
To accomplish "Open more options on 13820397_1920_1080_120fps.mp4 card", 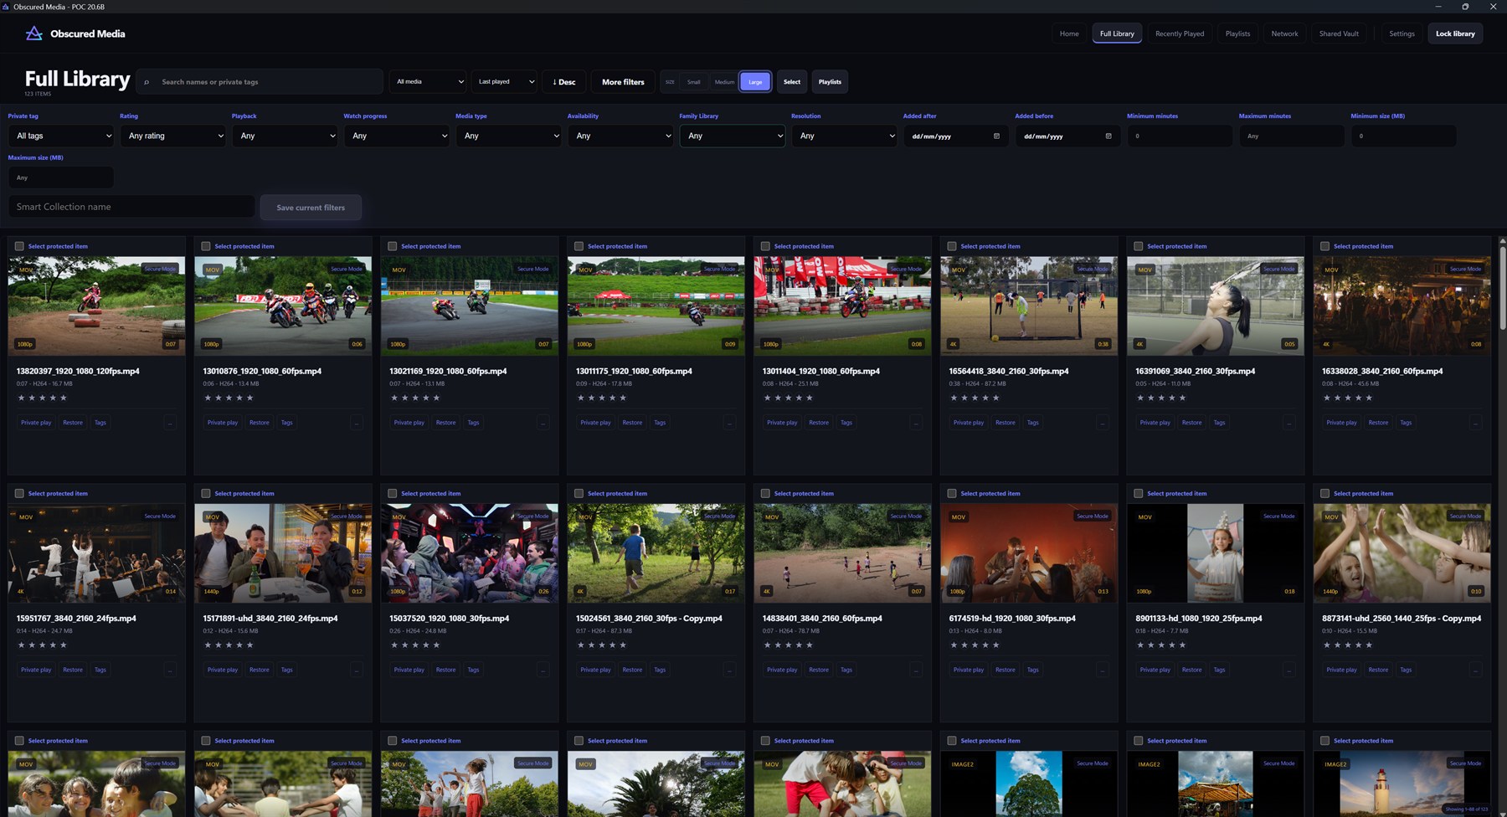I will [170, 423].
